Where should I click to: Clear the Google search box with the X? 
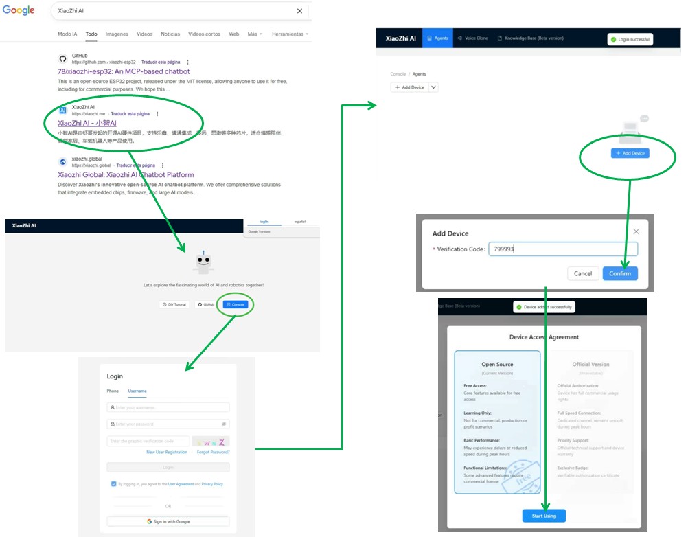click(x=299, y=11)
